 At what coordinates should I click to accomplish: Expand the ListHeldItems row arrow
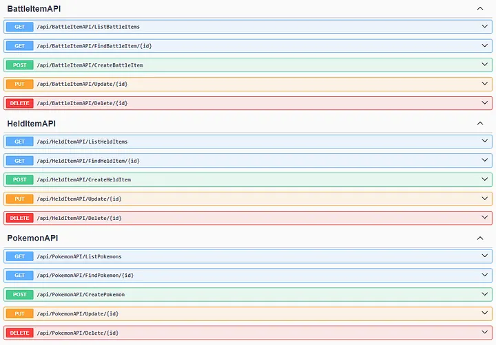[x=484, y=141]
